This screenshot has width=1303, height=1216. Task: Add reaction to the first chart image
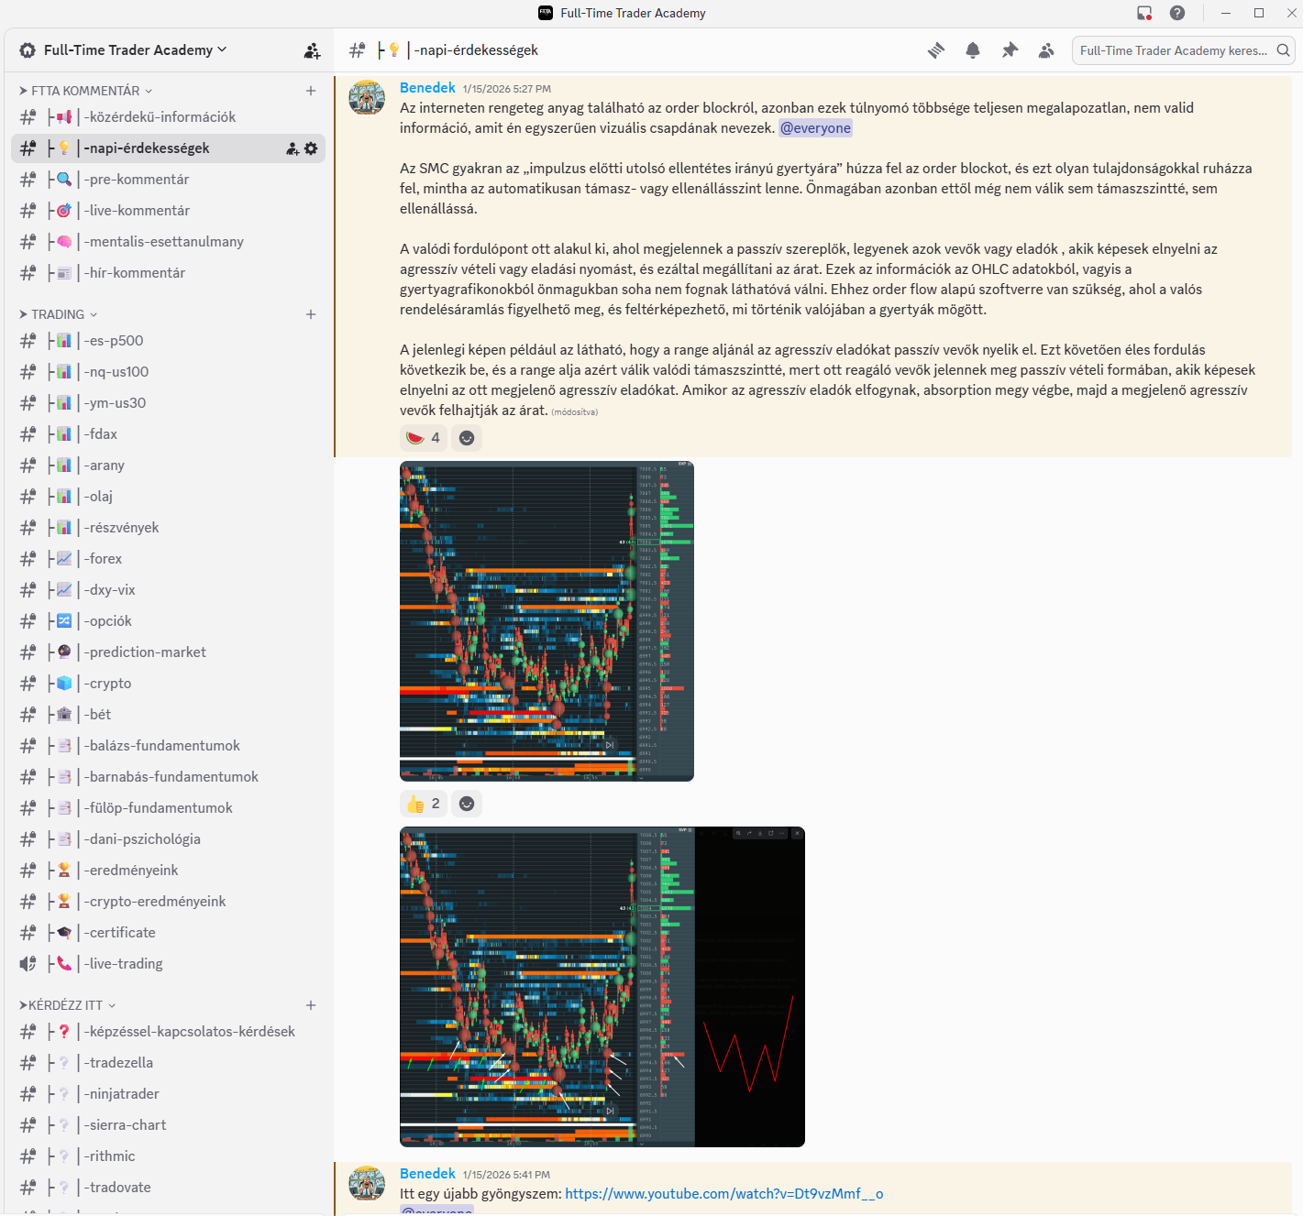[x=467, y=804]
